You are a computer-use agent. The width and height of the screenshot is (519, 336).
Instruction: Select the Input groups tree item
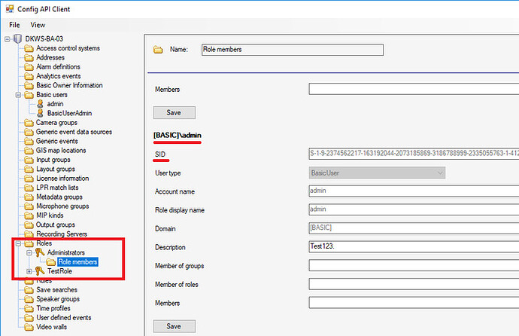[x=53, y=160]
